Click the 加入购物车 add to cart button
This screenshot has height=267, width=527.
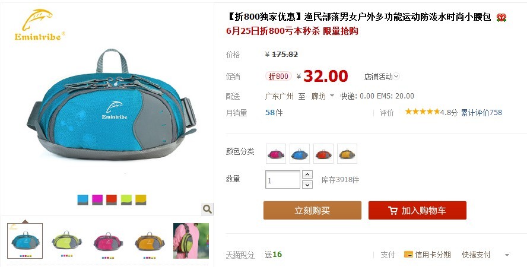tap(417, 211)
